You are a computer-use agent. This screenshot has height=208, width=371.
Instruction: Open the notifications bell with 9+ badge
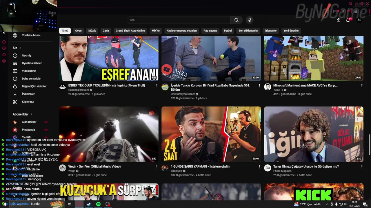point(348,20)
